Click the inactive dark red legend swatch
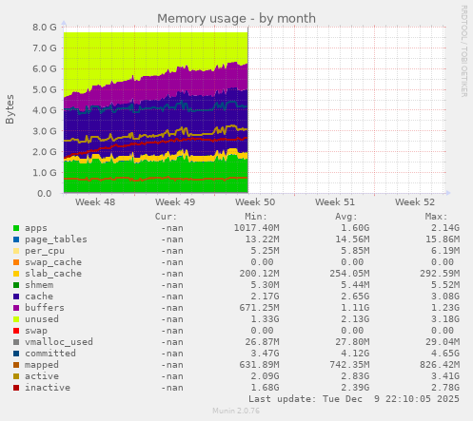This screenshot has height=421, width=473. 16,388
